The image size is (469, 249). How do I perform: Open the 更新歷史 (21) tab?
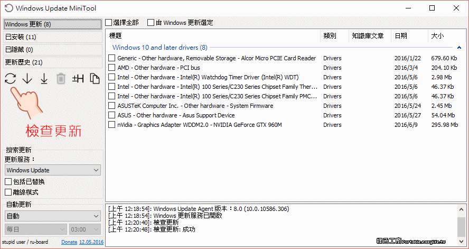pos(52,62)
